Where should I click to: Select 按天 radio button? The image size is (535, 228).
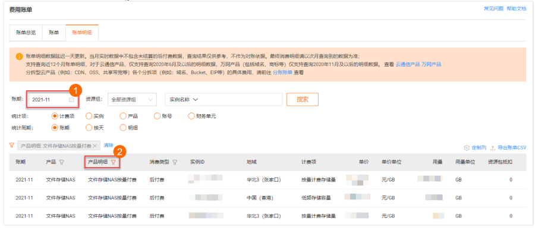pos(89,128)
